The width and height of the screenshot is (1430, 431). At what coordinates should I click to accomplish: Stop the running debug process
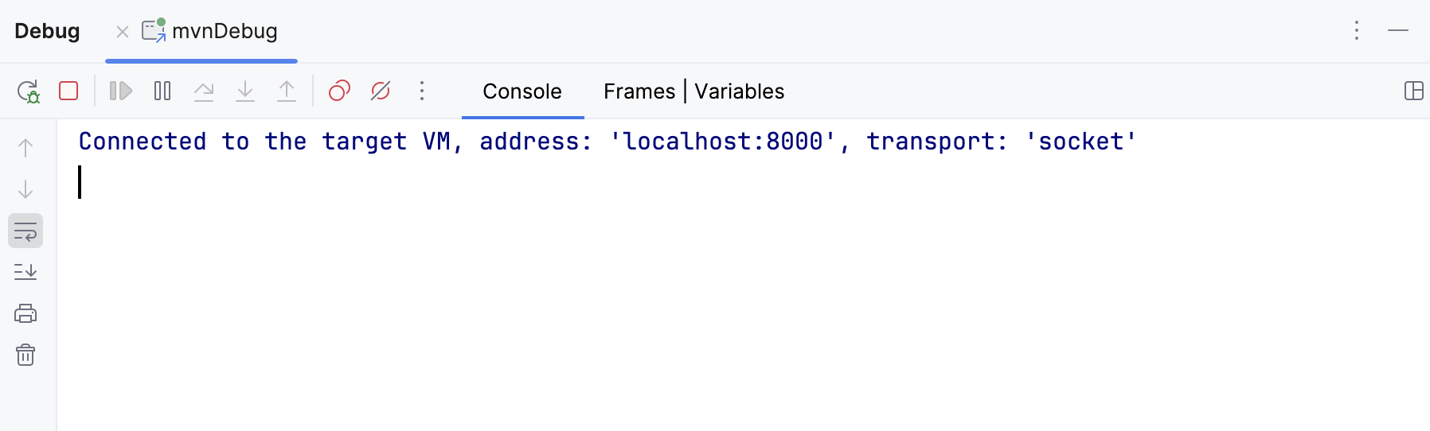pyautogui.click(x=68, y=91)
